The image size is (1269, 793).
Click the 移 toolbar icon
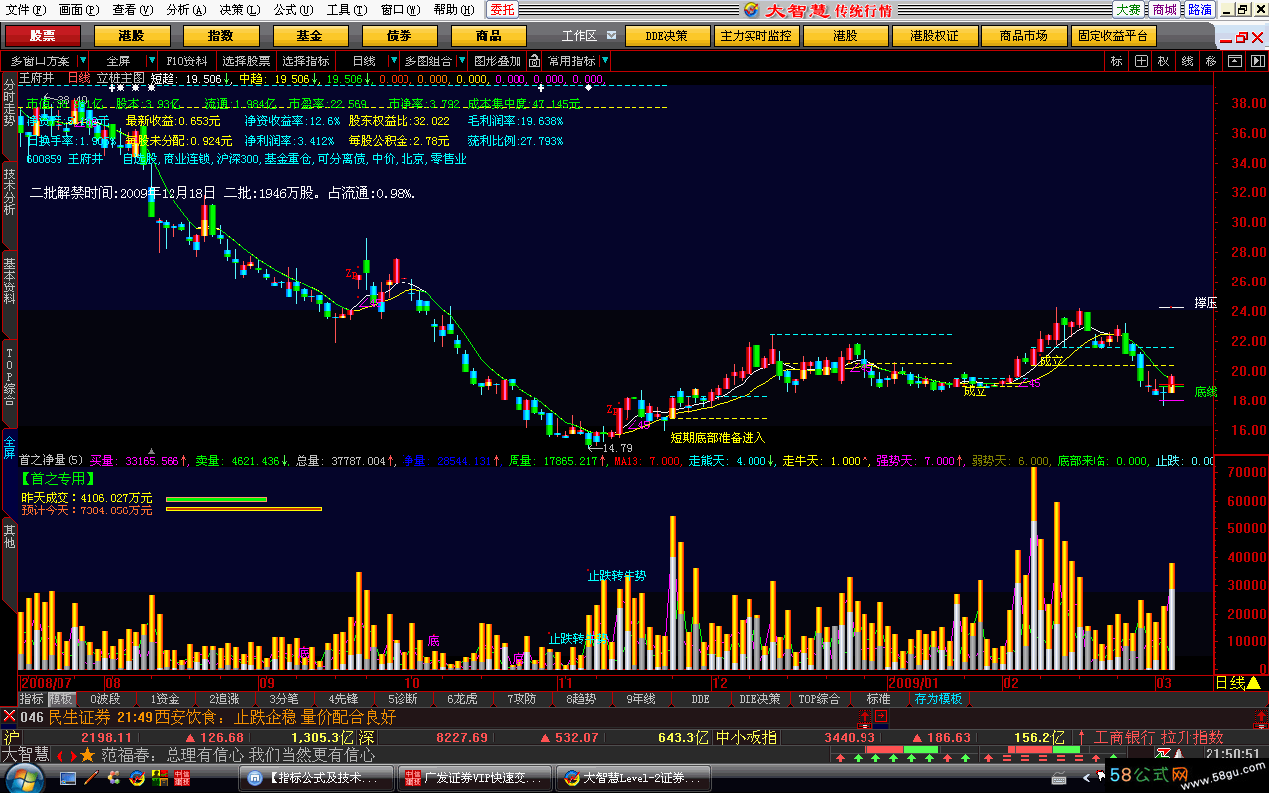[x=1211, y=60]
